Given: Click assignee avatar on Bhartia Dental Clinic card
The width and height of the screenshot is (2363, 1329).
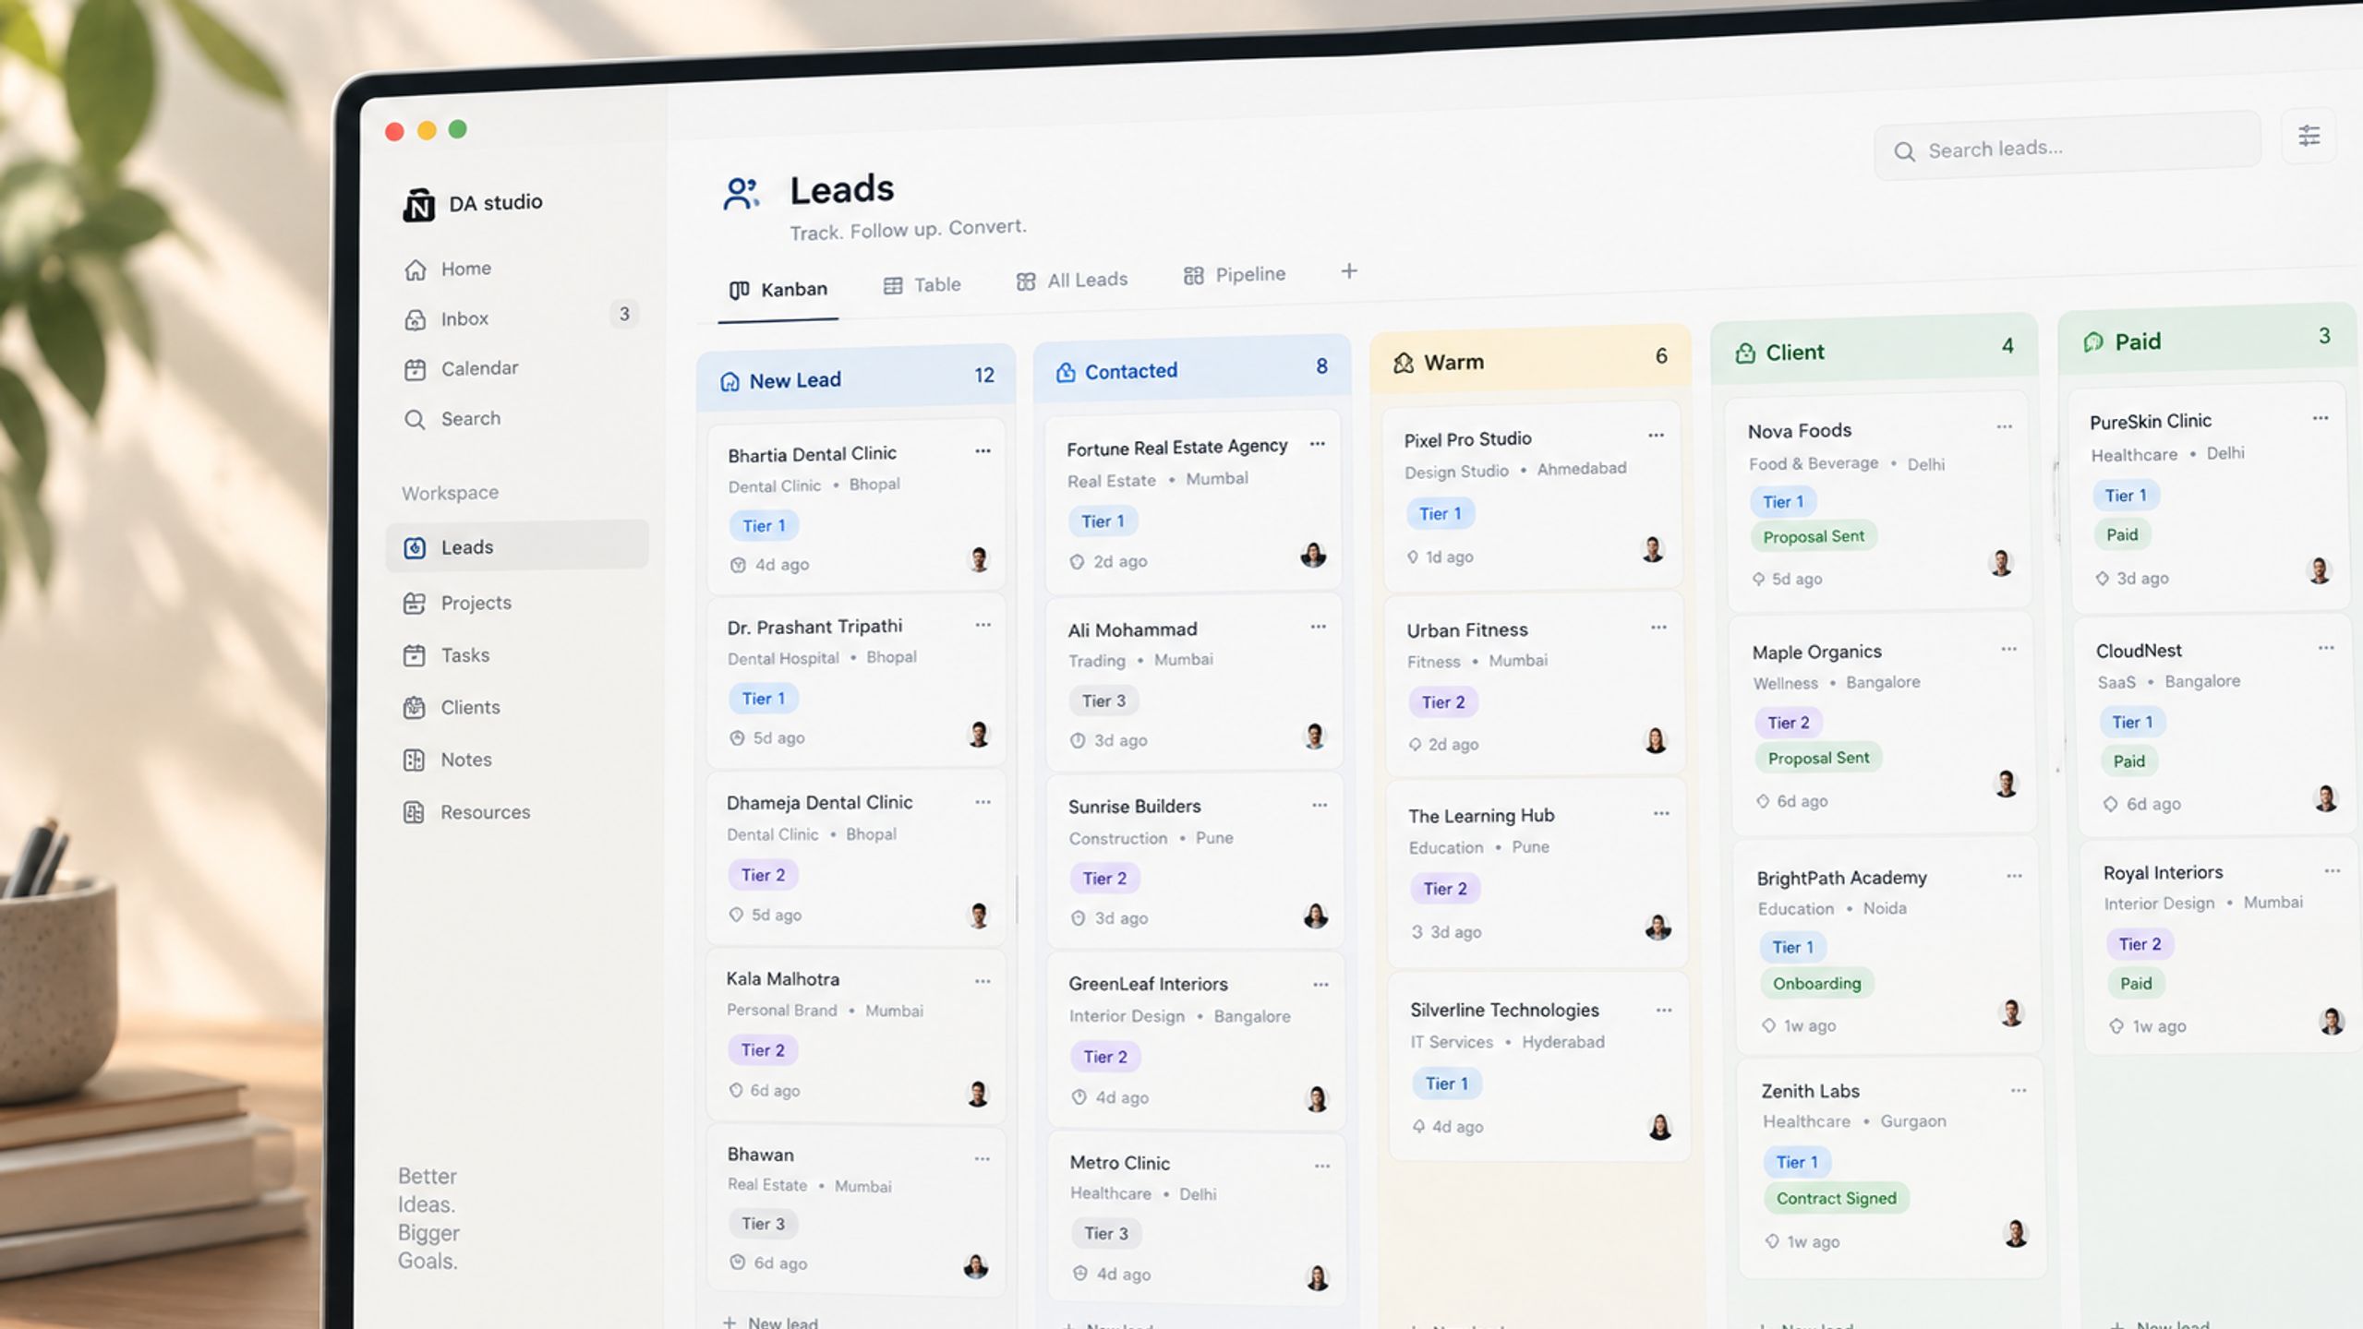Looking at the screenshot, I should tap(979, 559).
